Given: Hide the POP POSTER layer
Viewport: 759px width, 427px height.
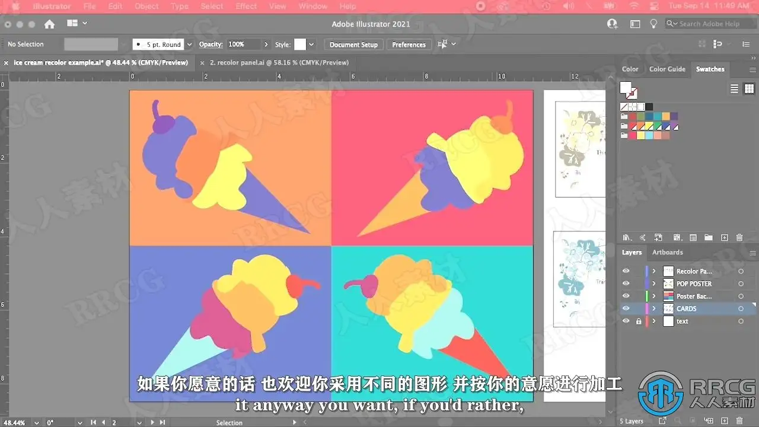Looking at the screenshot, I should pos(626,283).
